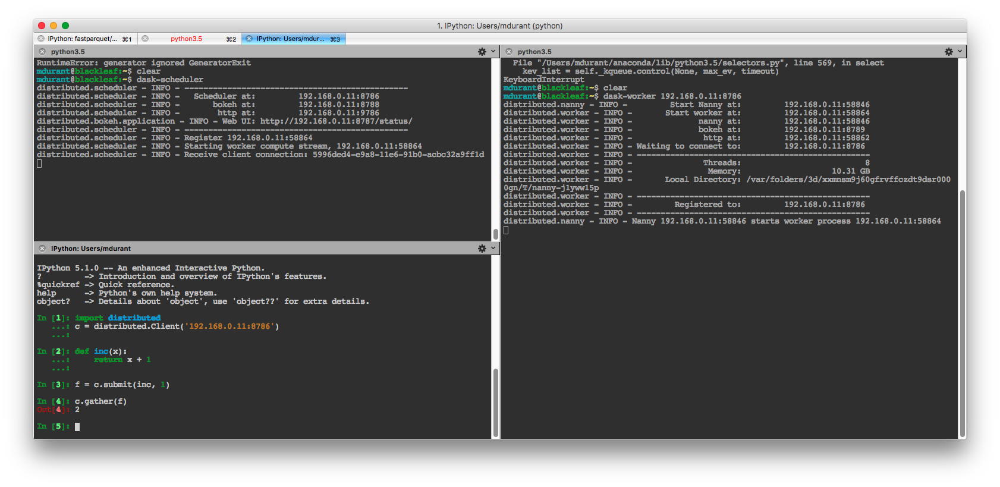Switch to the IPython: fastparquet tab
1000x487 pixels.
coord(82,39)
